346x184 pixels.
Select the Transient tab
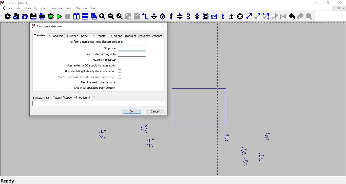click(40, 35)
